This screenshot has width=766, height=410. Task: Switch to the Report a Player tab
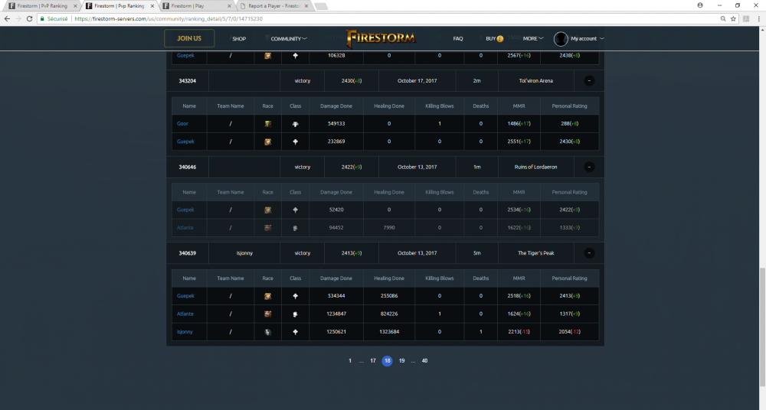point(275,6)
